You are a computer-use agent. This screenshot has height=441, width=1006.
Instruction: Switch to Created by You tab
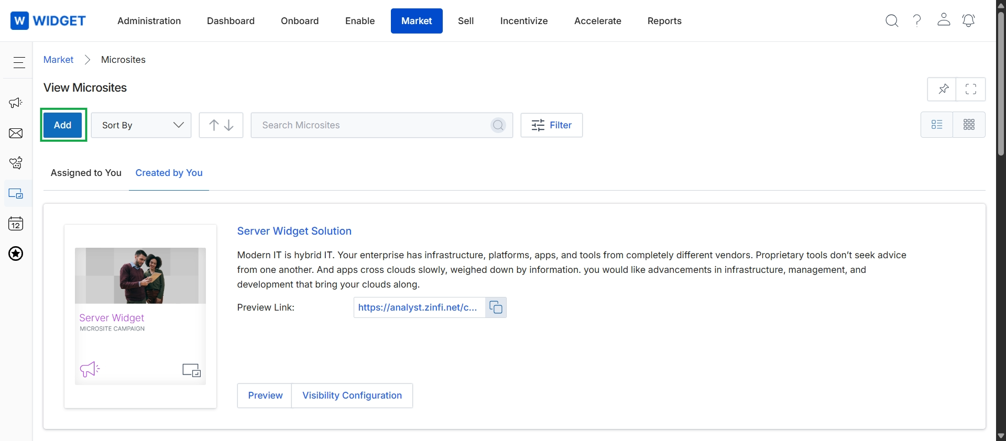click(x=169, y=173)
